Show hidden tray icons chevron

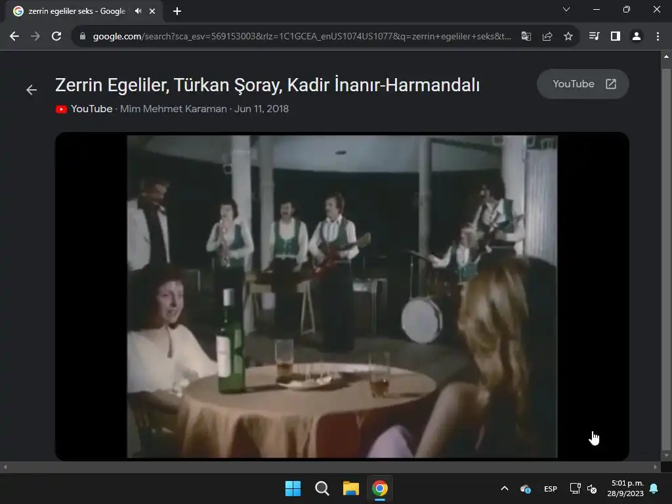(505, 488)
